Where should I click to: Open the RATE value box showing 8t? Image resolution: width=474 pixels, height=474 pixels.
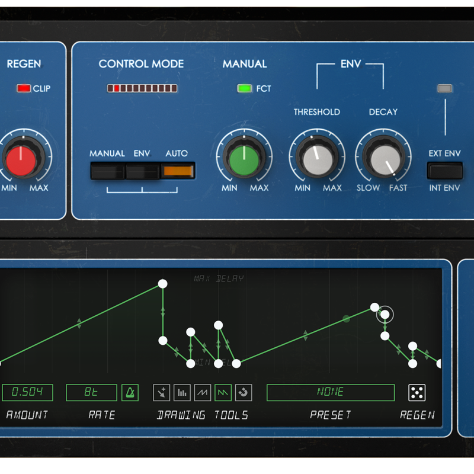click(x=91, y=392)
